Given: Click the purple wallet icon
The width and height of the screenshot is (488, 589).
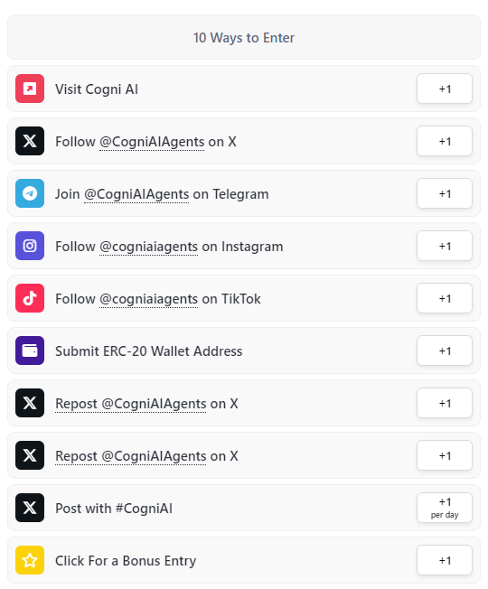Looking at the screenshot, I should click(x=30, y=351).
